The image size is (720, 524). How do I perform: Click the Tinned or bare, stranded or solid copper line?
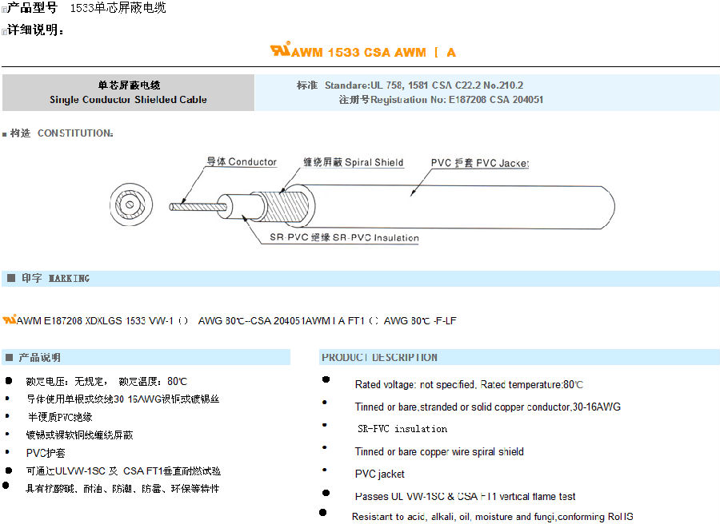coord(488,407)
